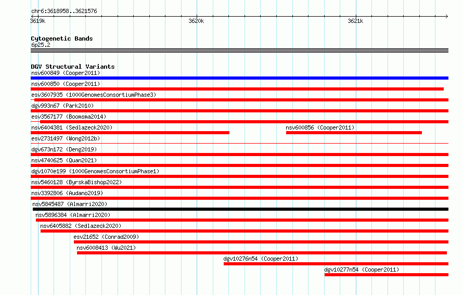
Task: Open the nsv6405882 (Sedlazeck2020) label
Action: [x=81, y=226]
